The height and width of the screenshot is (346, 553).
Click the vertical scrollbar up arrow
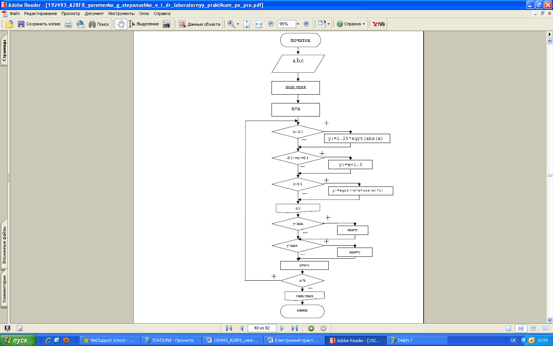[550, 41]
